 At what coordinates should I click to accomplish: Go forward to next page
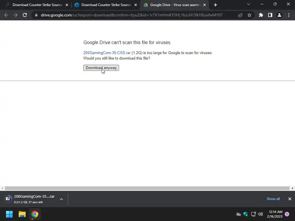pos(16,15)
